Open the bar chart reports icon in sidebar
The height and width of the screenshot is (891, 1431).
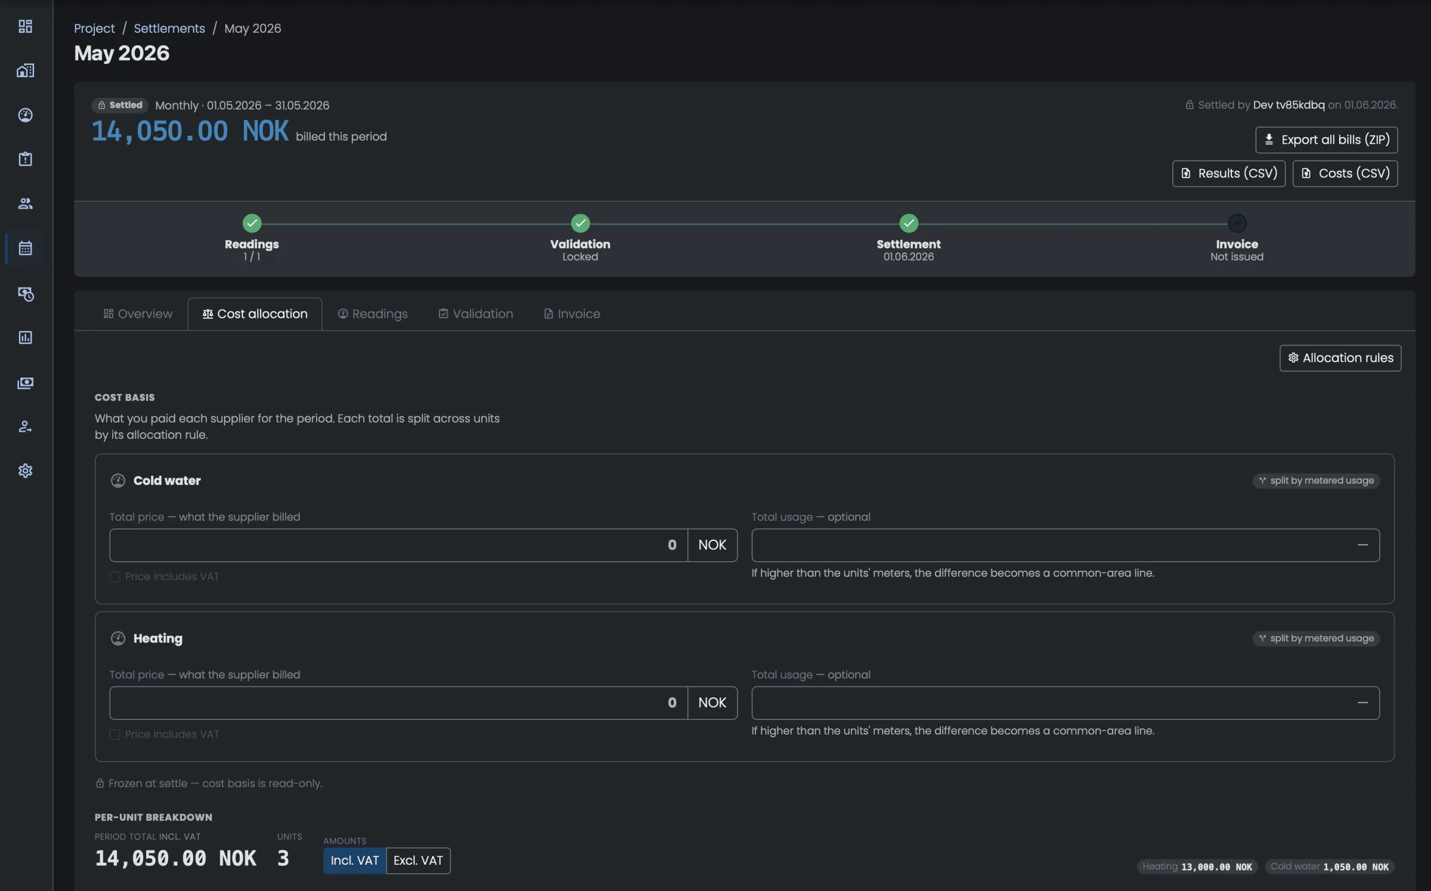tap(25, 338)
